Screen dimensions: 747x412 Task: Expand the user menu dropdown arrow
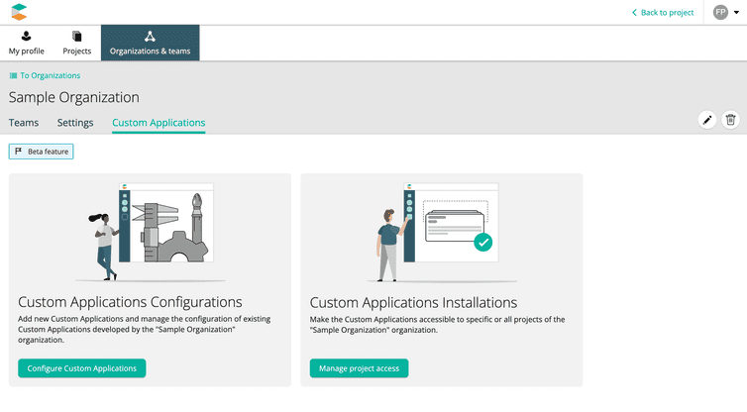(x=737, y=13)
